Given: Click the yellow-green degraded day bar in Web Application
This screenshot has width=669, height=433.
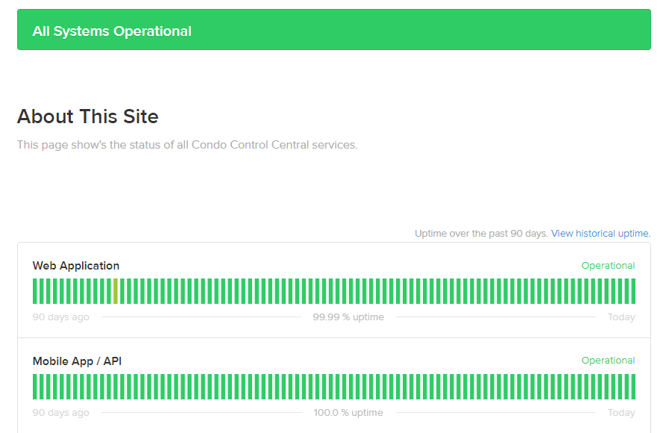Looking at the screenshot, I should 115,291.
